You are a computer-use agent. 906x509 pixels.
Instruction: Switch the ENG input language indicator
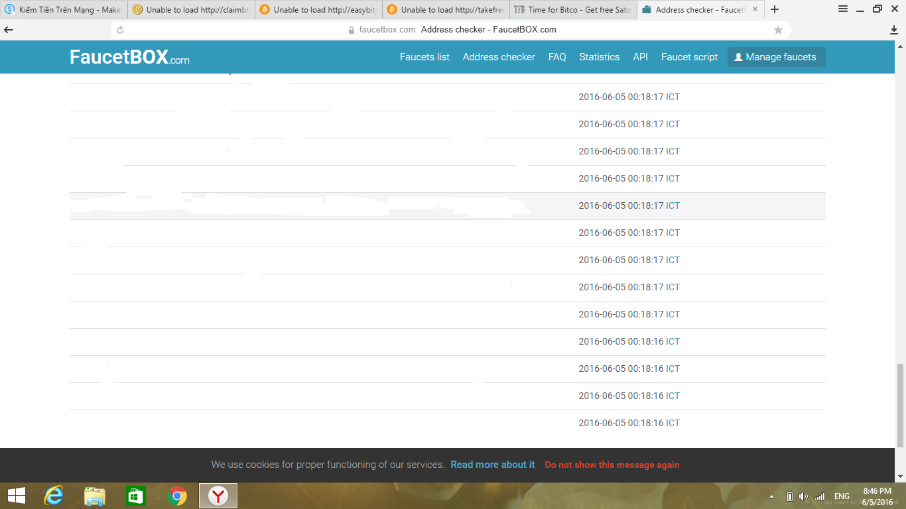pos(842,496)
